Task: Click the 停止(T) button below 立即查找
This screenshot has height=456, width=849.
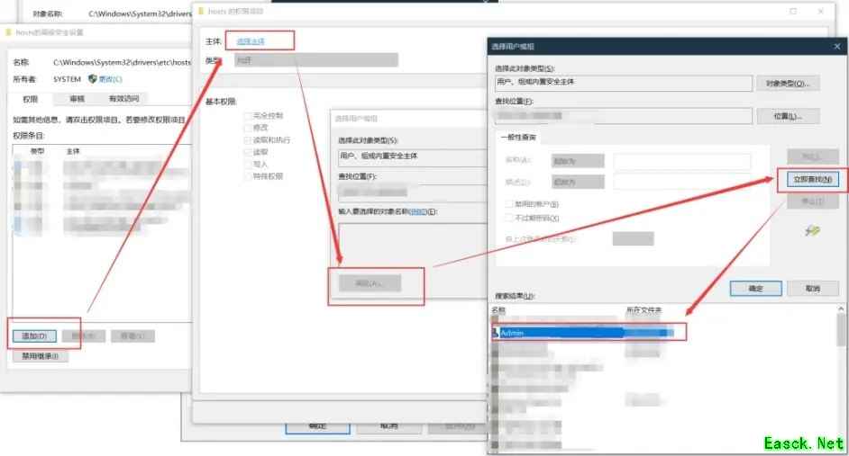Action: [x=812, y=201]
